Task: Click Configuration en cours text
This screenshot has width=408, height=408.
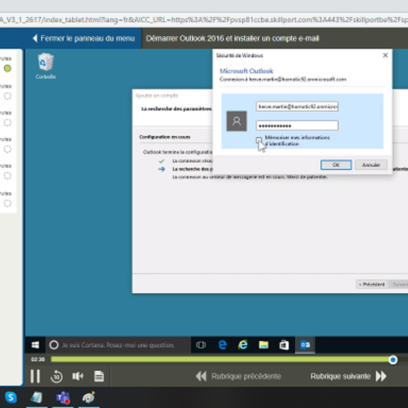Action: click(x=165, y=137)
